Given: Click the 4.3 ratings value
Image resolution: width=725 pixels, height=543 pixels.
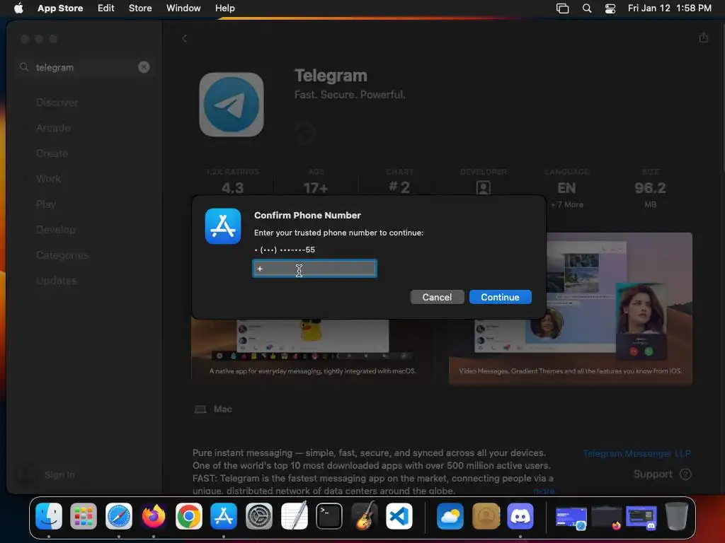Looking at the screenshot, I should (x=232, y=188).
